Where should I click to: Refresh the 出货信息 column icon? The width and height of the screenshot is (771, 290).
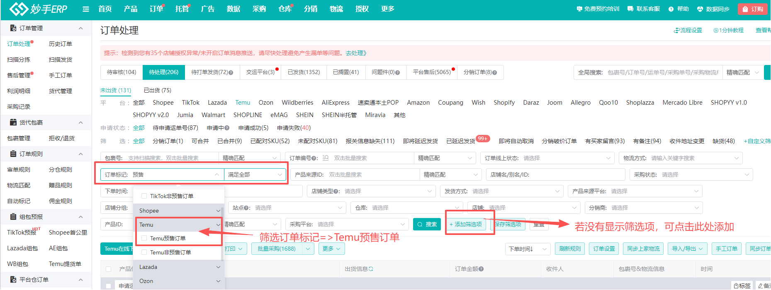coord(371,269)
